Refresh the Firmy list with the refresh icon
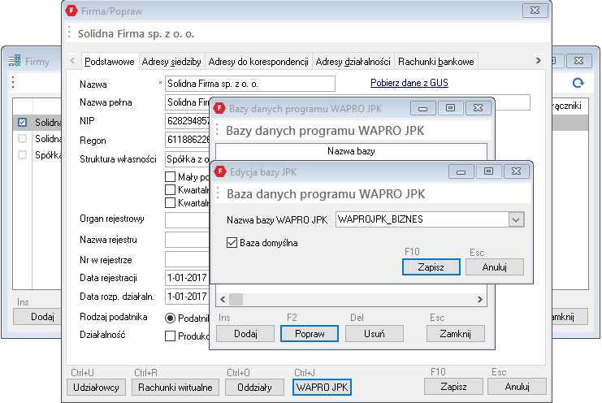This screenshot has height=403, width=602. click(x=578, y=83)
